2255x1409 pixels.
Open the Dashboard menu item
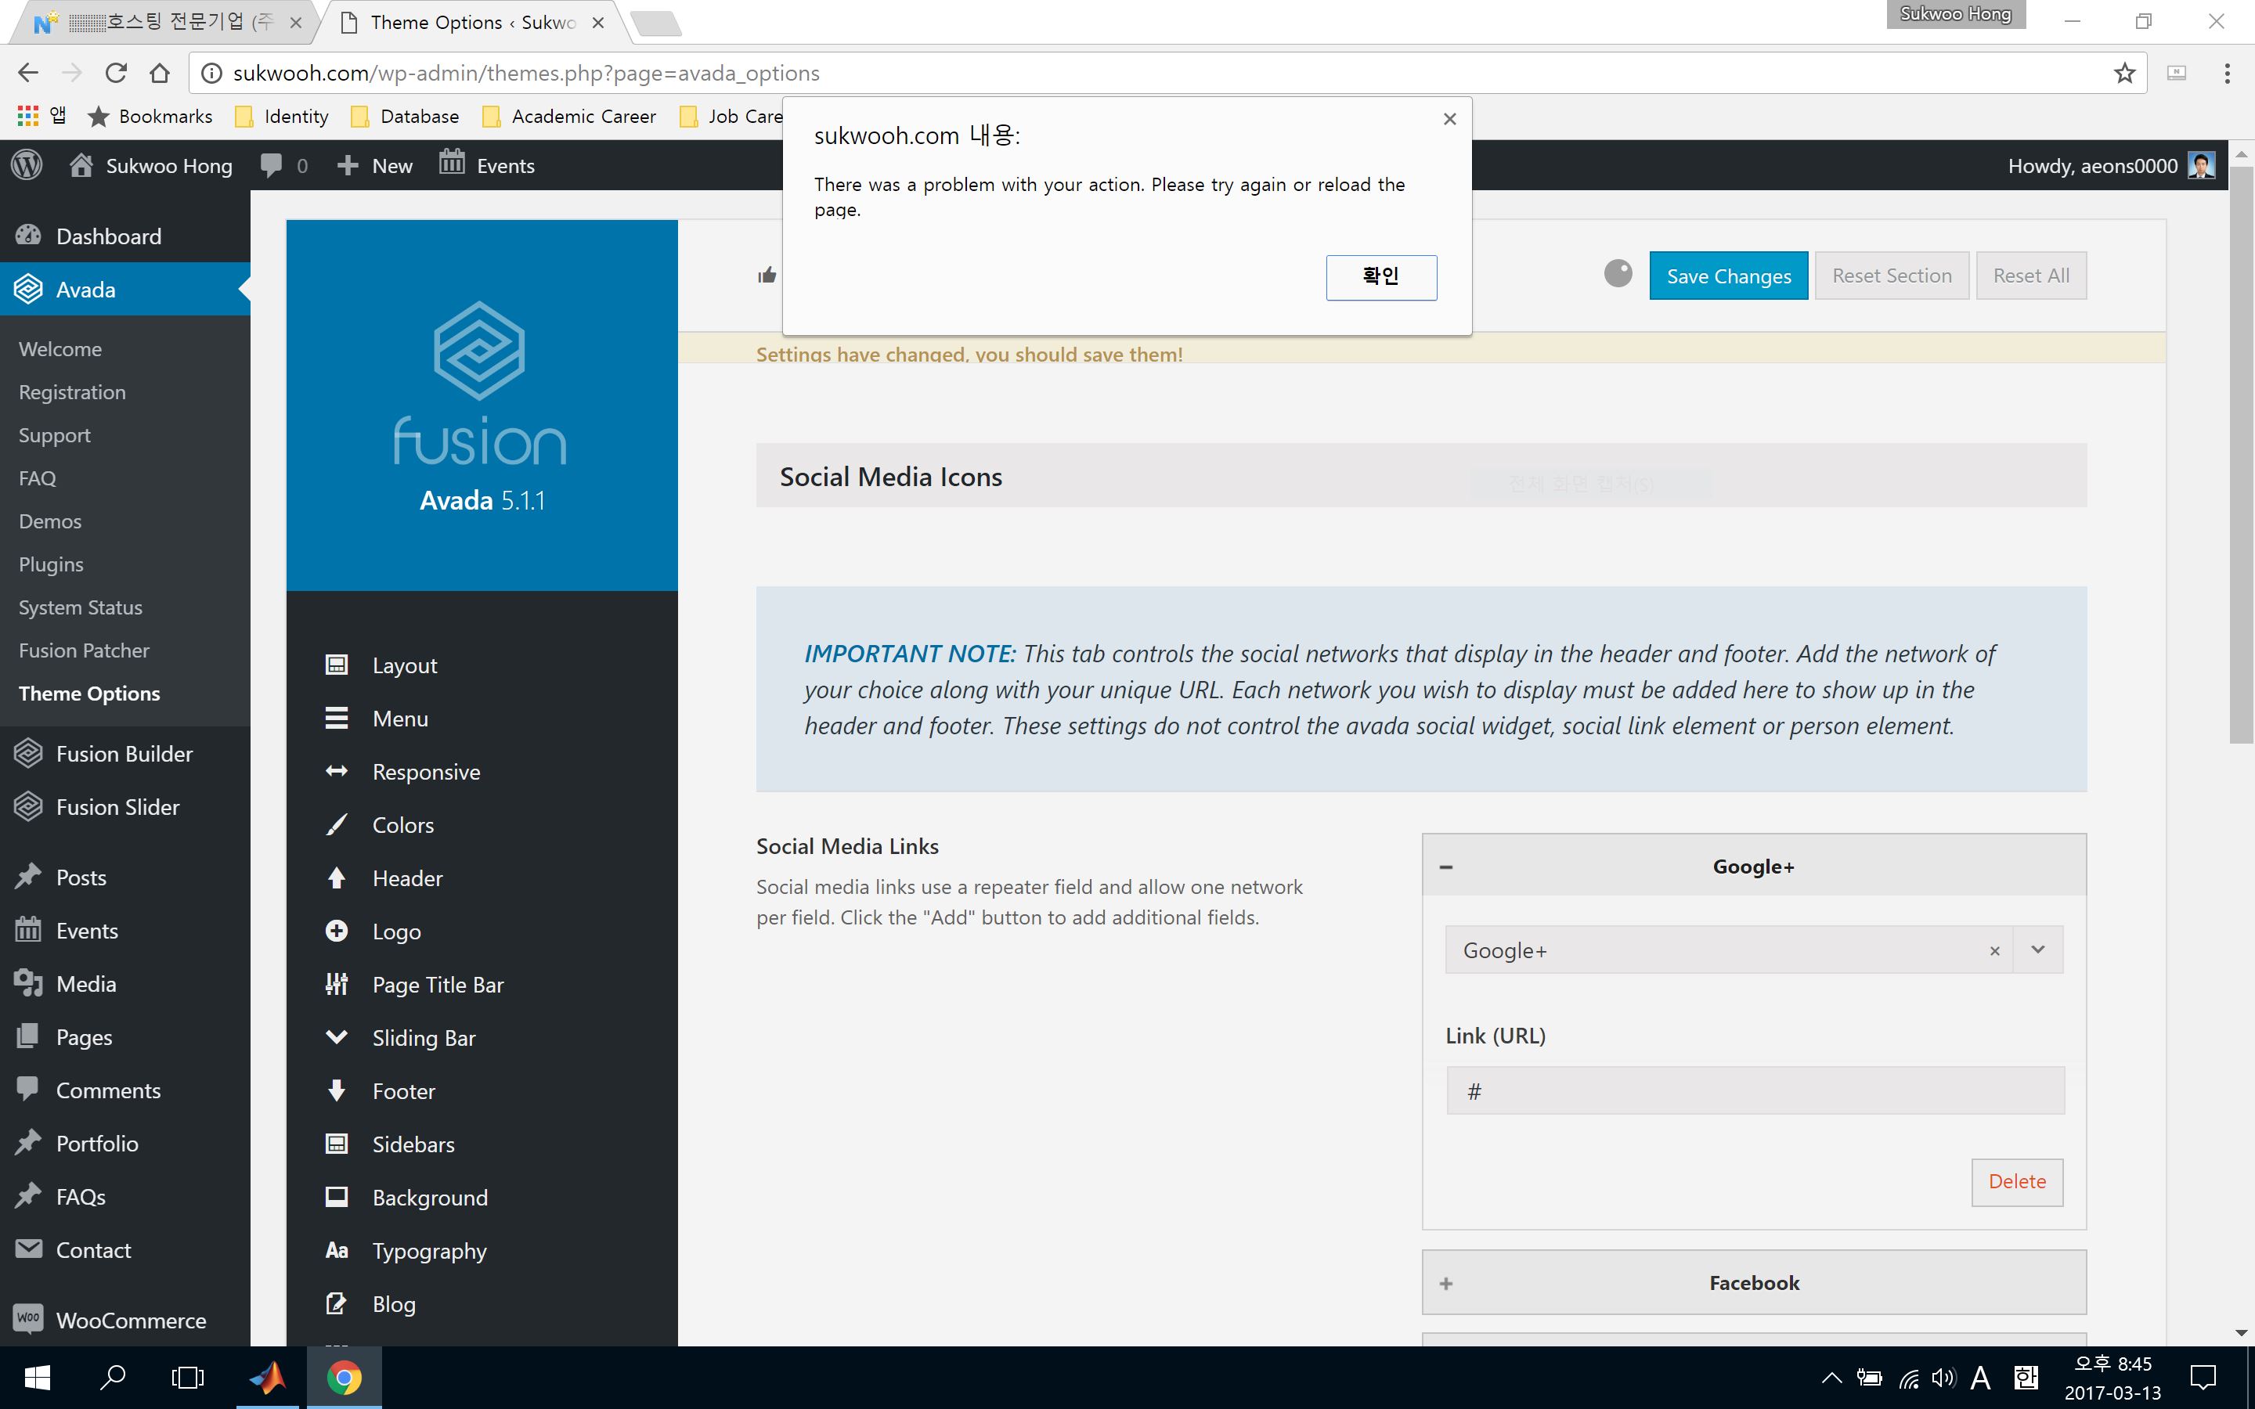point(124,236)
